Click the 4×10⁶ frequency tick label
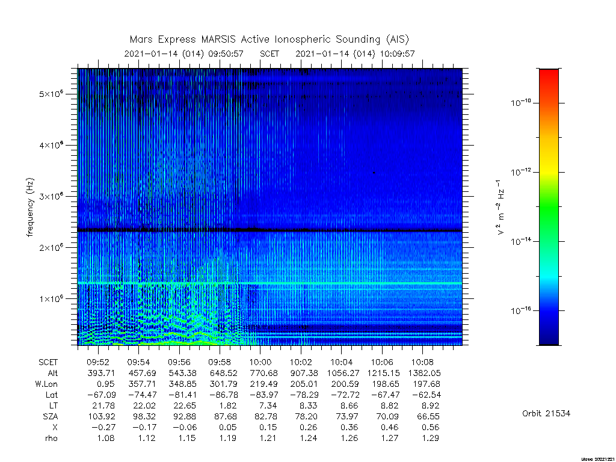 pos(51,145)
